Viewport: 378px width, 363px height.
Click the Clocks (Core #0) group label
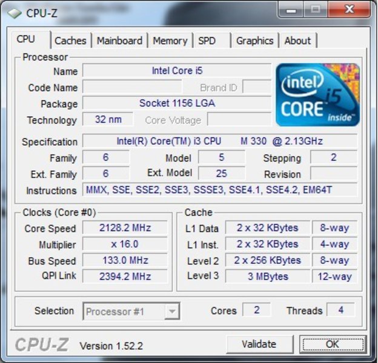59,212
